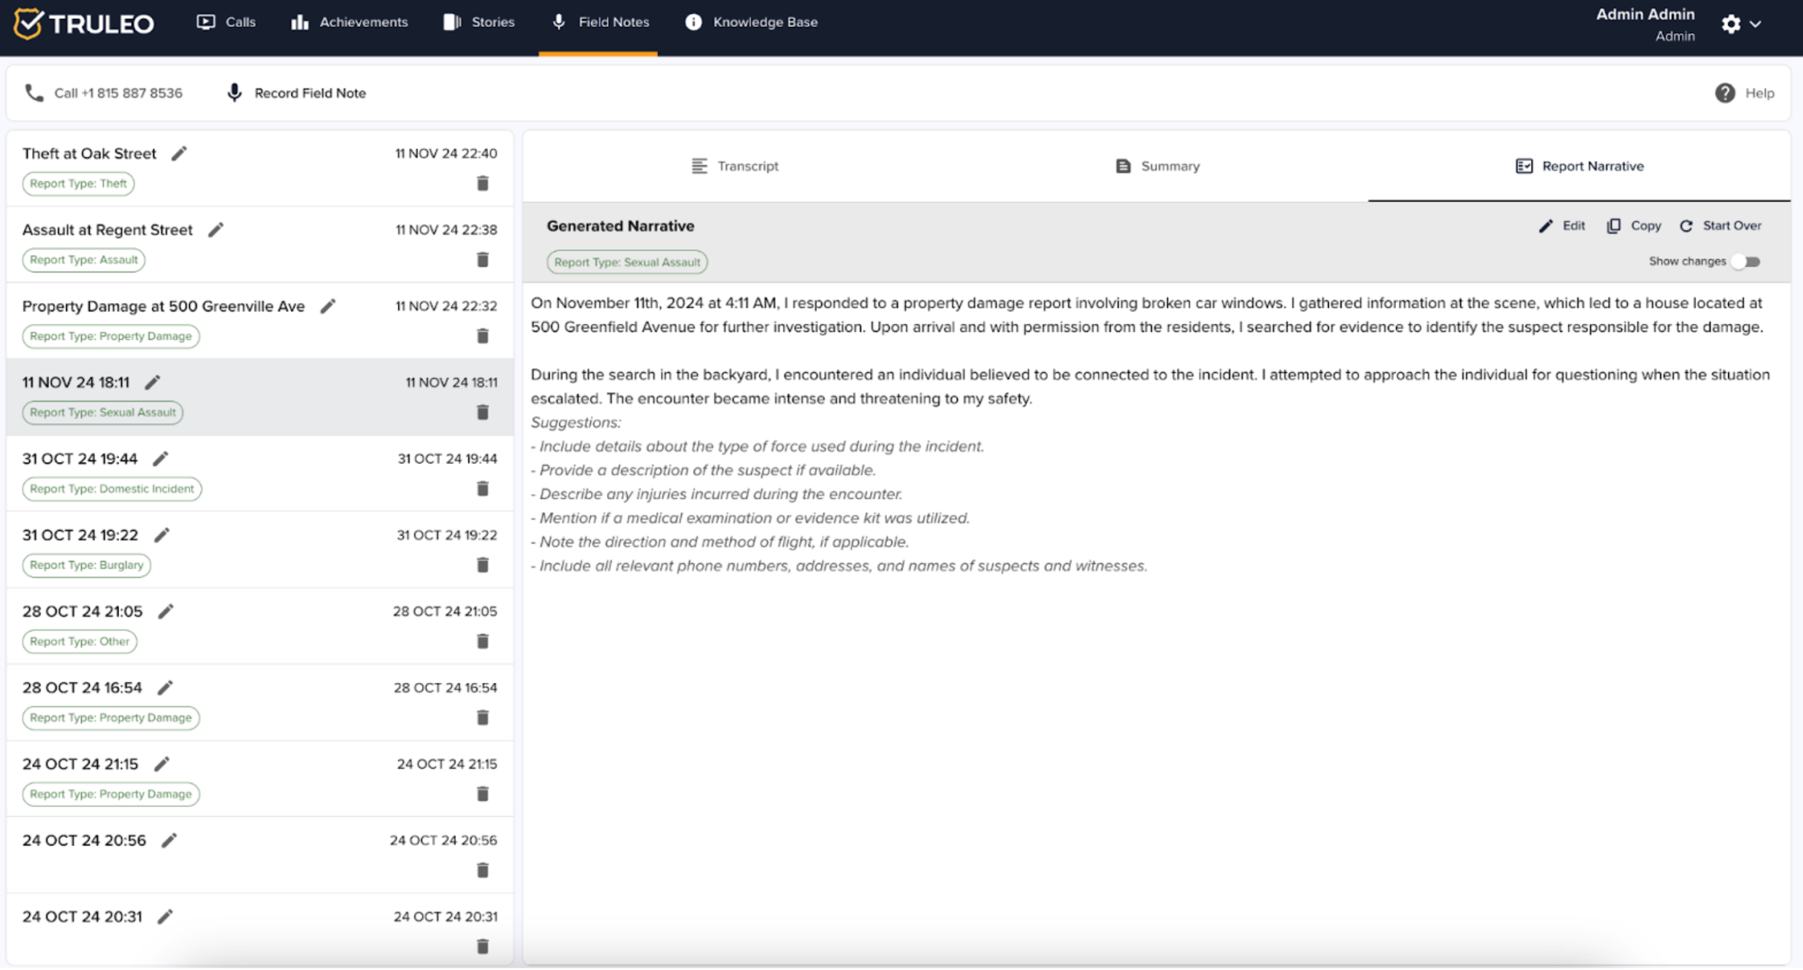The image size is (1803, 970).
Task: Open the Calls page
Action: tap(226, 22)
